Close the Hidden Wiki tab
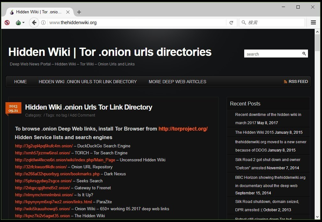Viewport: 322px width, 222px height. click(x=68, y=12)
